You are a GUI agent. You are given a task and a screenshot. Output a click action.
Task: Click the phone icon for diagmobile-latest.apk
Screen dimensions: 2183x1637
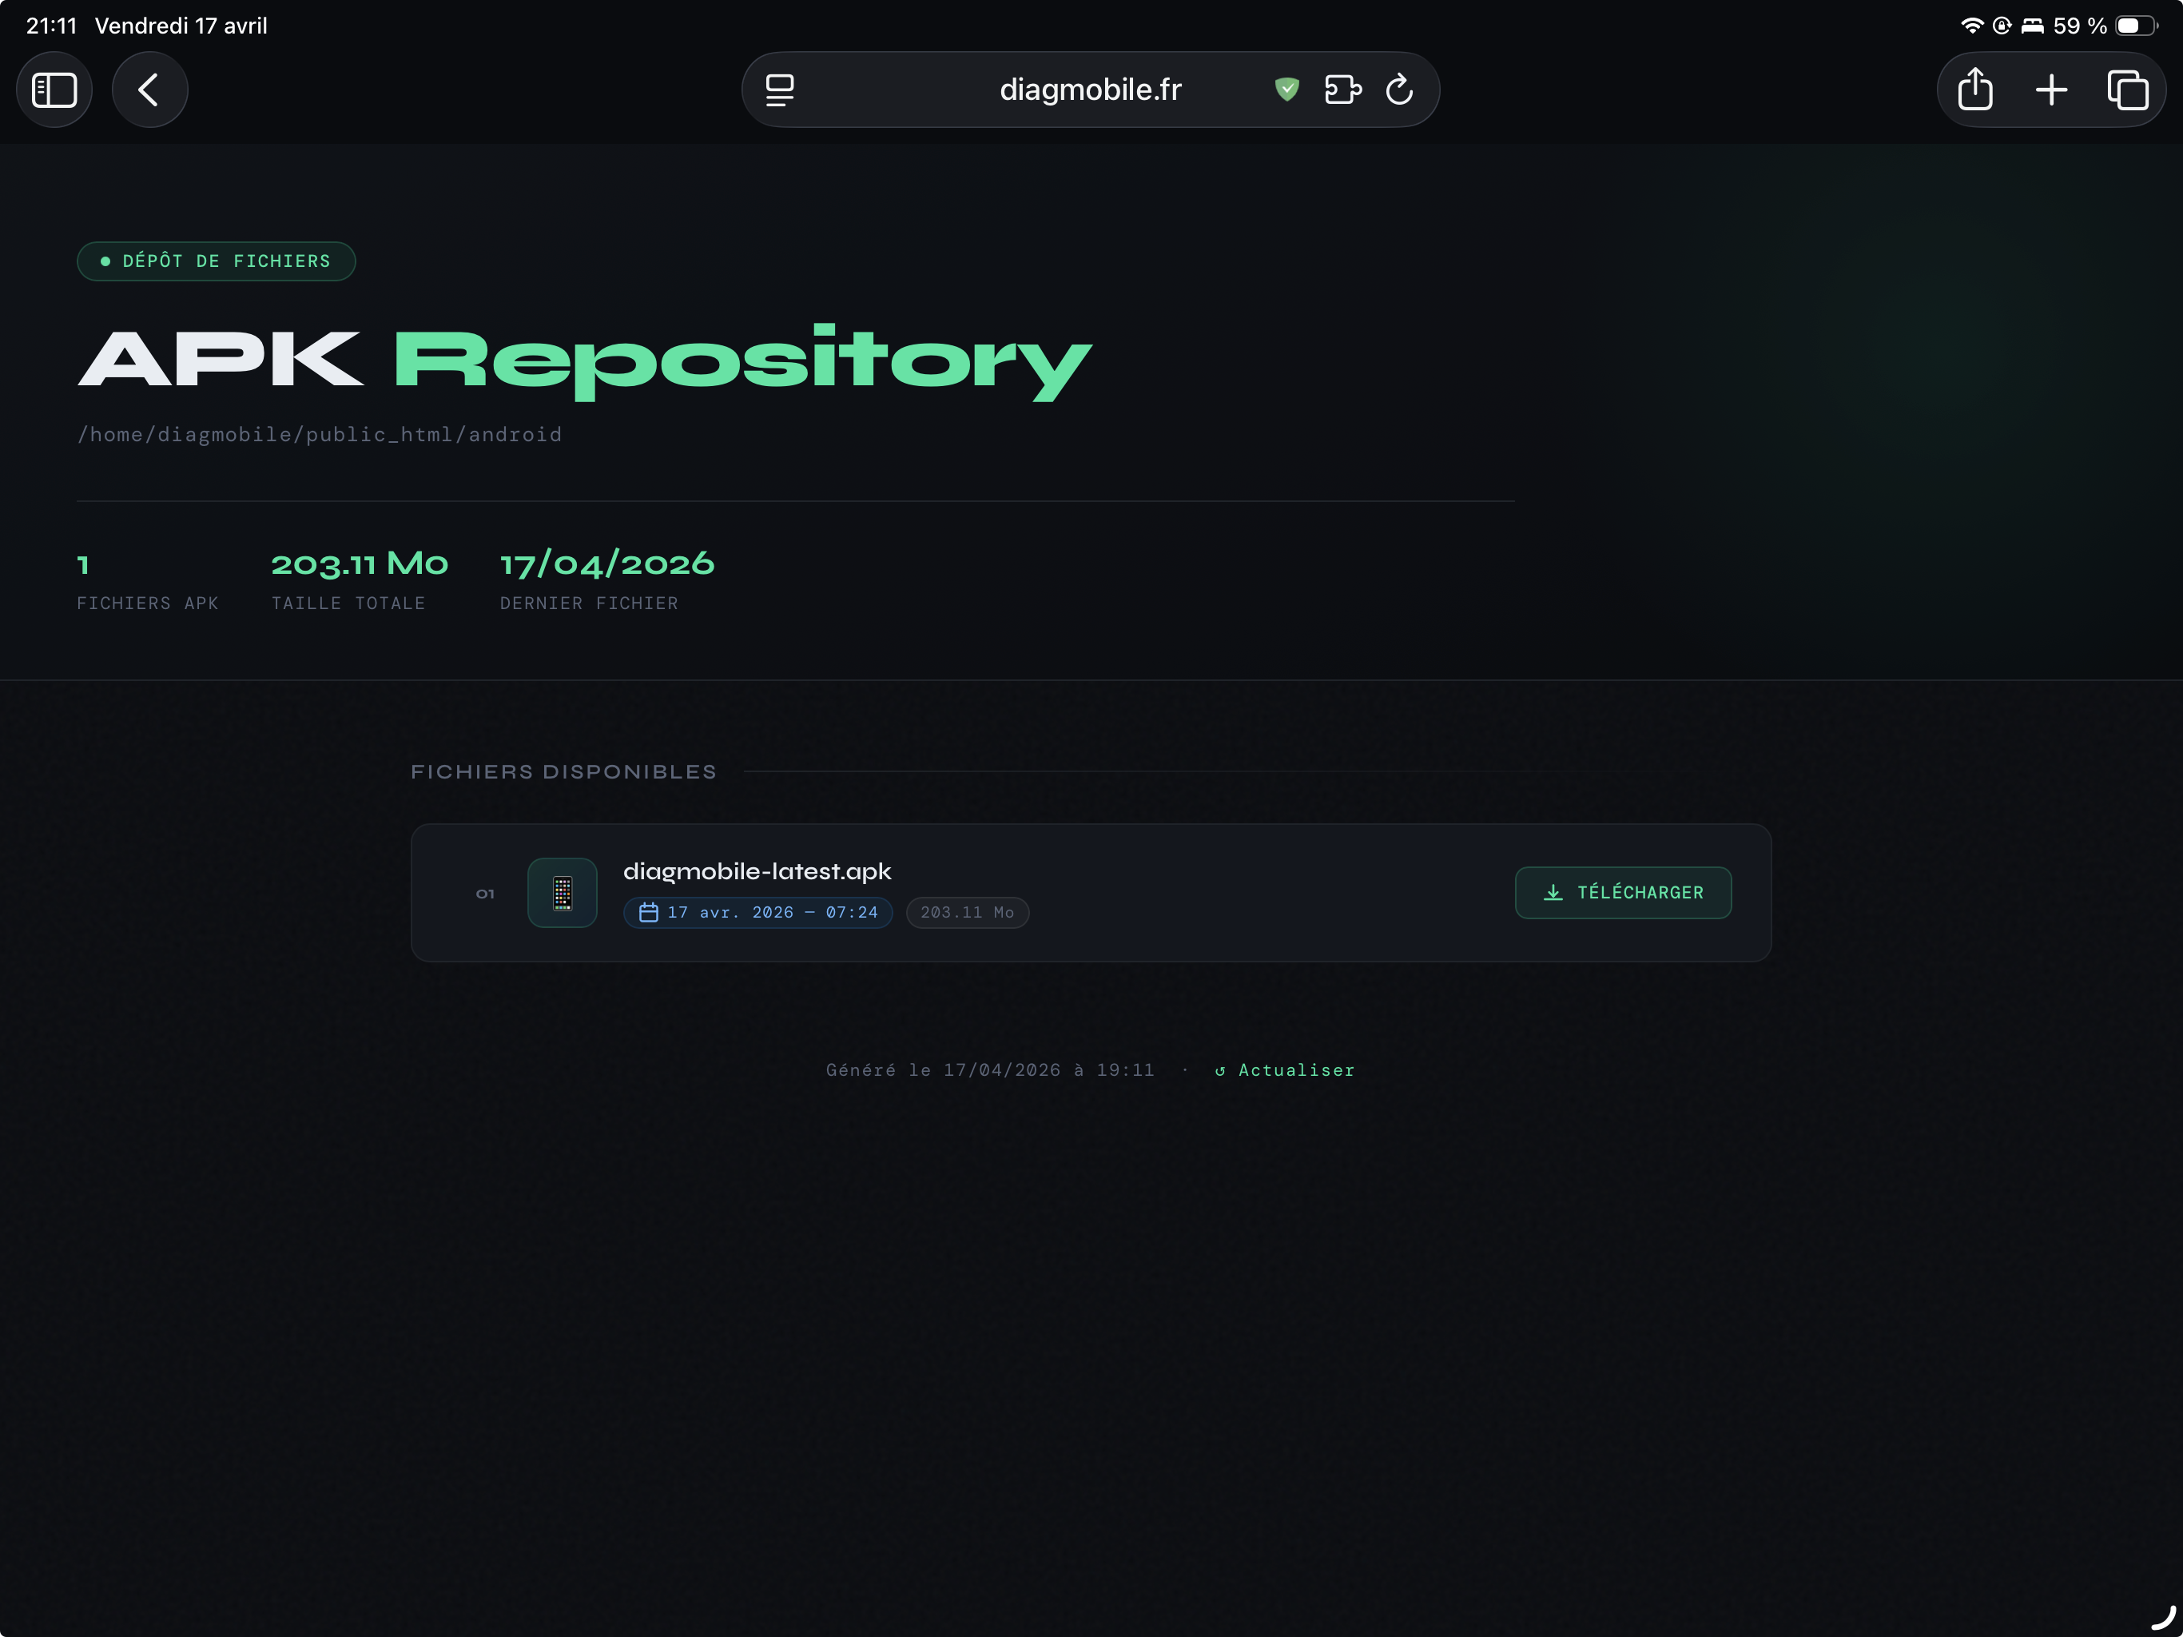pos(563,893)
